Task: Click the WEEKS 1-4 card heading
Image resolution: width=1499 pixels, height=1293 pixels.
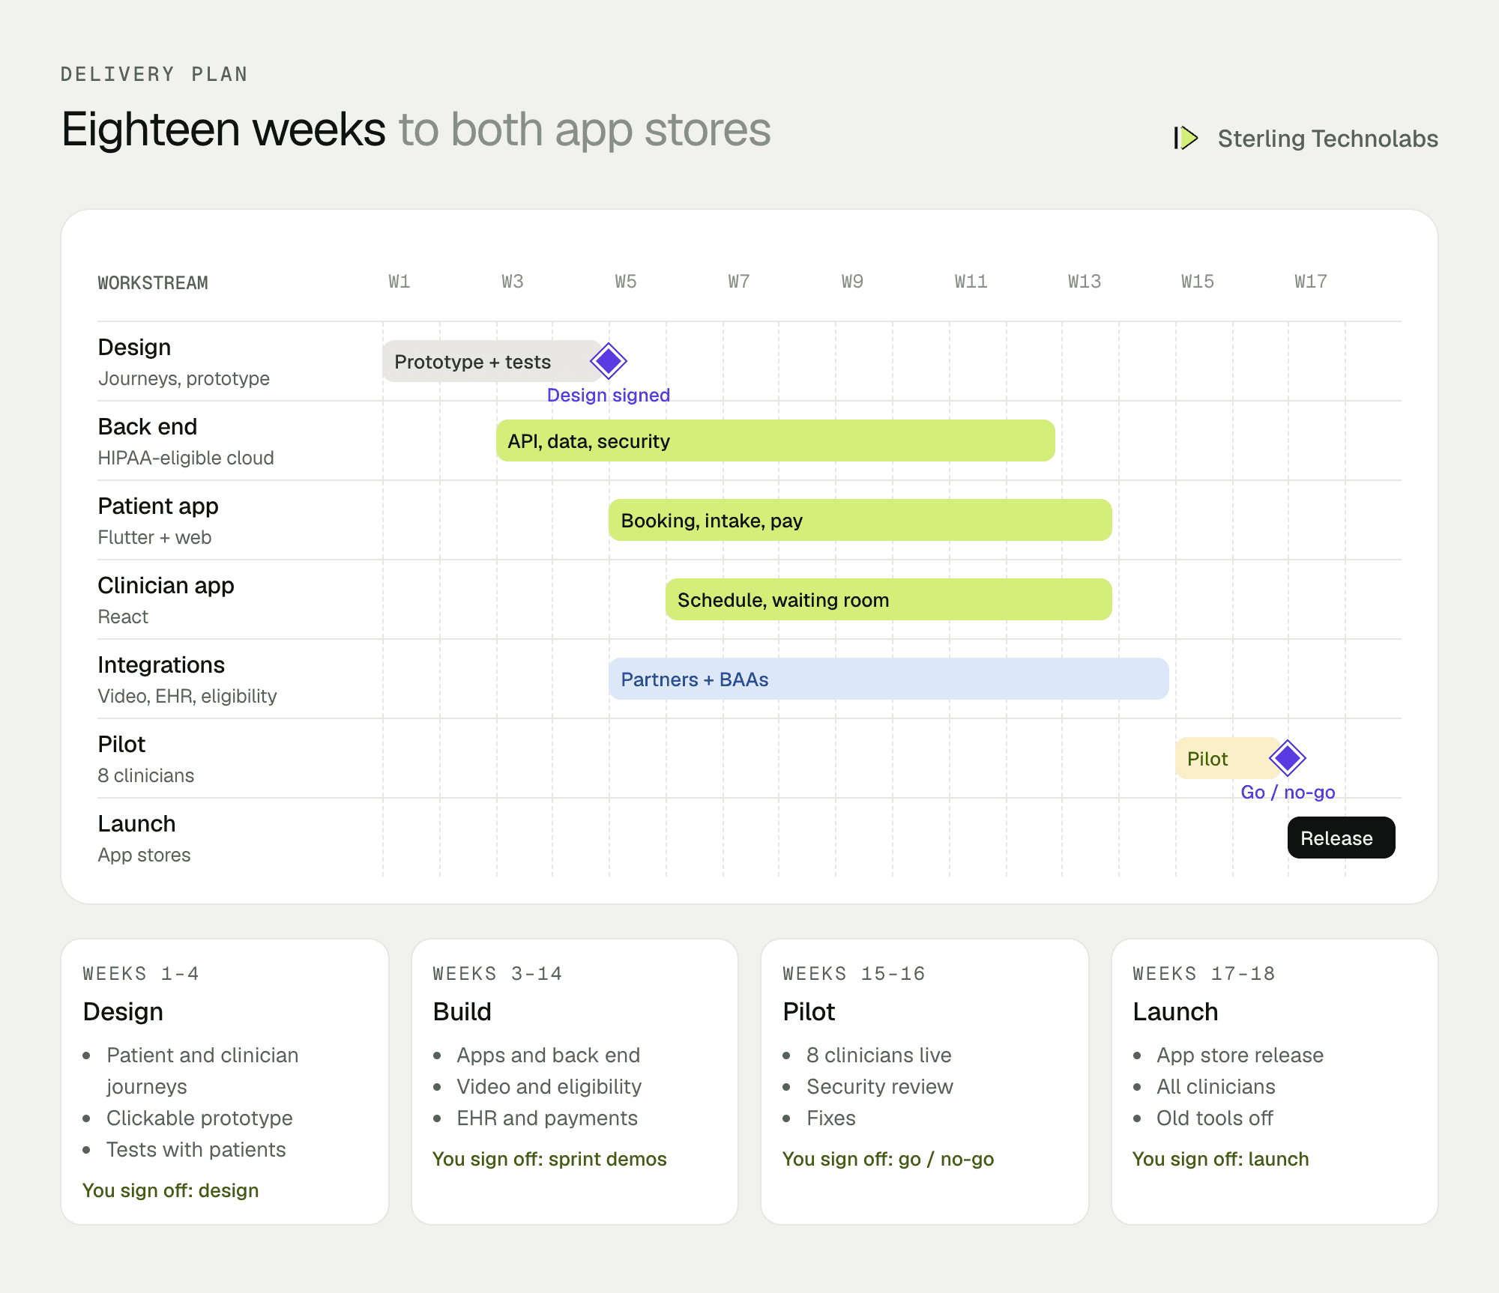Action: point(141,974)
